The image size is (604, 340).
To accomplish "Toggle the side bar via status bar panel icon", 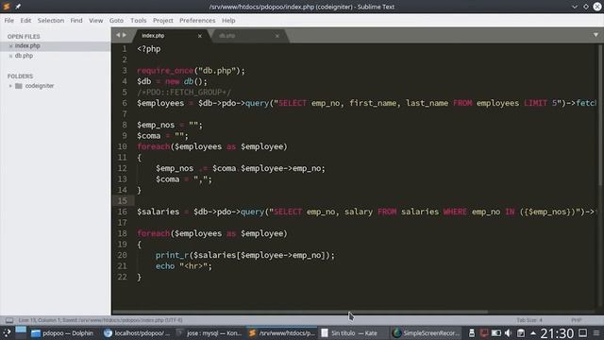I will tap(9, 320).
